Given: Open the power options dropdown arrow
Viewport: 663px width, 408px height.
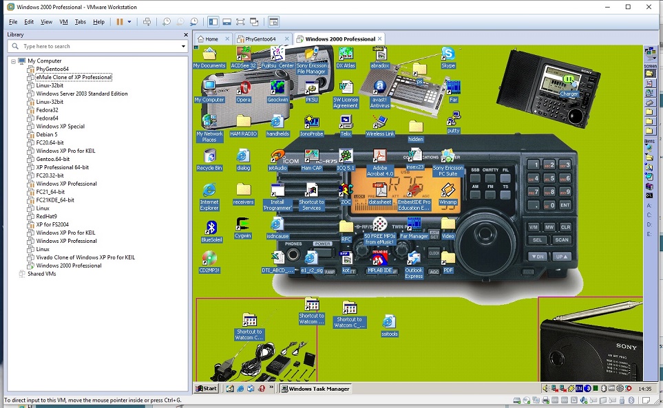Looking at the screenshot, I should coord(129,21).
